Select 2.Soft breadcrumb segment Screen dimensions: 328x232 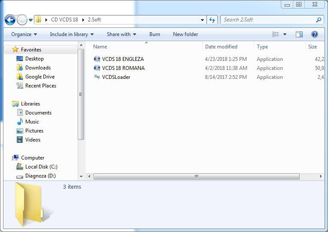pos(94,20)
